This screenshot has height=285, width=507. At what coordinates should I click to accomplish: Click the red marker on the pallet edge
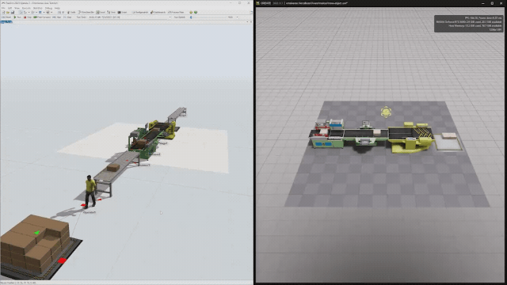tap(62, 260)
